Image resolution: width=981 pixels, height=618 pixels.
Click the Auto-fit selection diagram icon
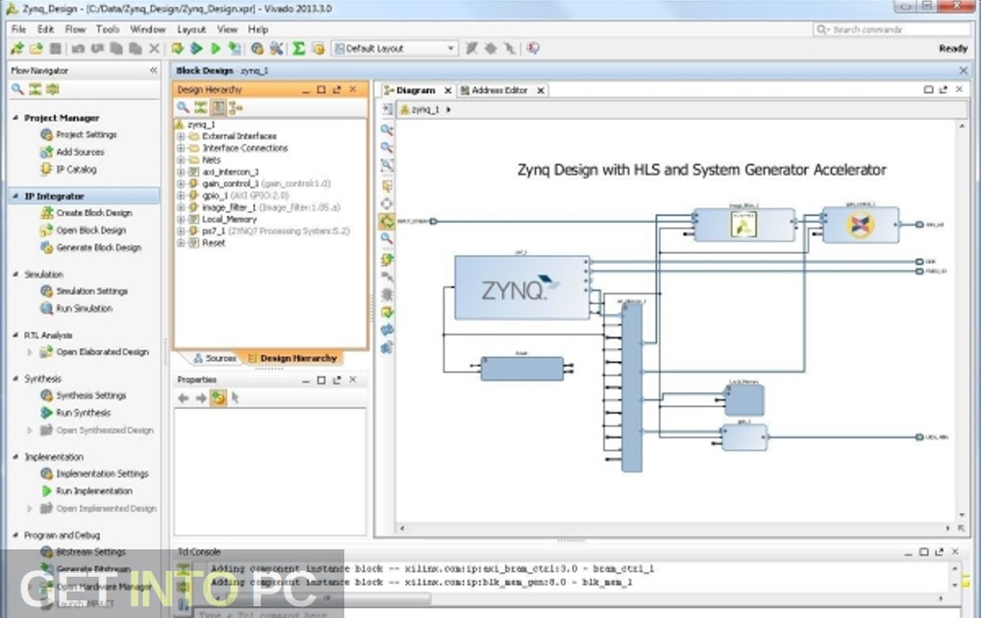click(387, 203)
